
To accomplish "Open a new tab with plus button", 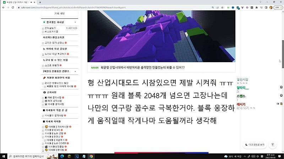I will click(40, 2).
